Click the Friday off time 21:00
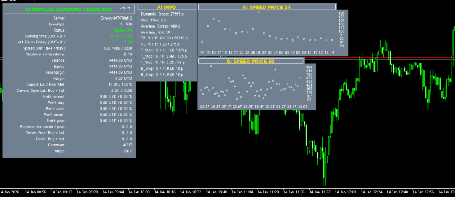This screenshot has height=197, width=455. [x=127, y=42]
